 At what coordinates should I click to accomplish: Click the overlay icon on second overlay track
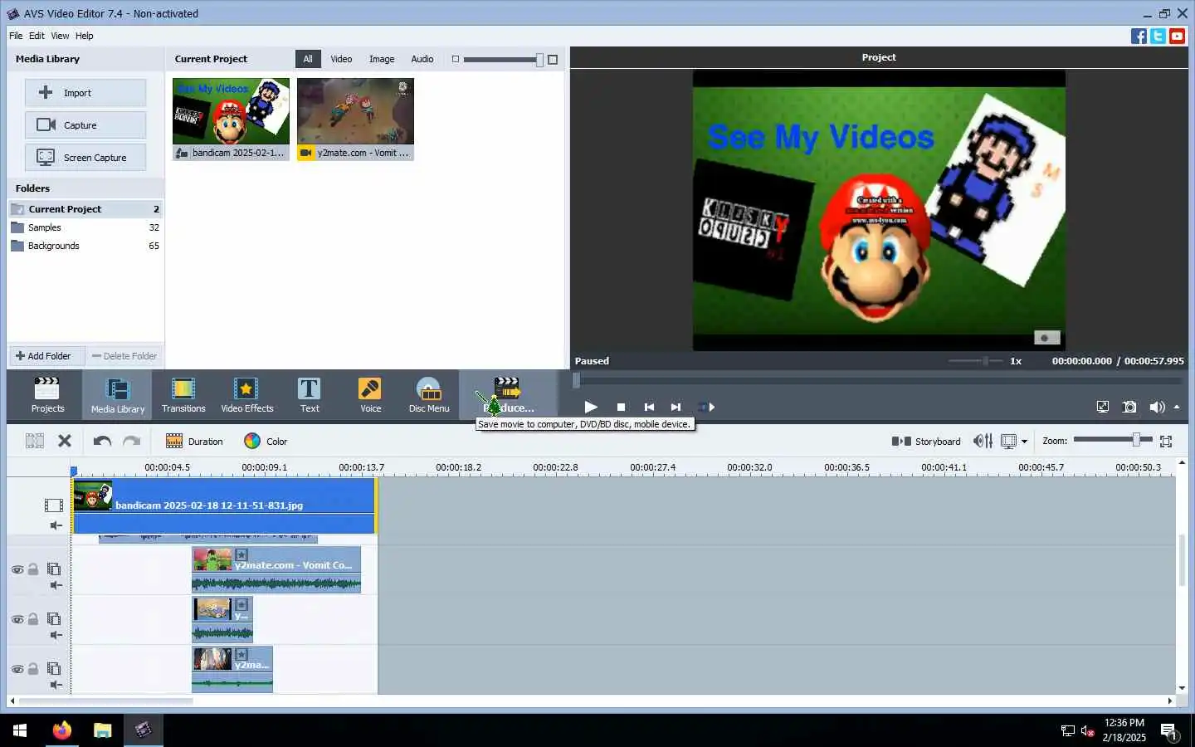pyautogui.click(x=54, y=618)
